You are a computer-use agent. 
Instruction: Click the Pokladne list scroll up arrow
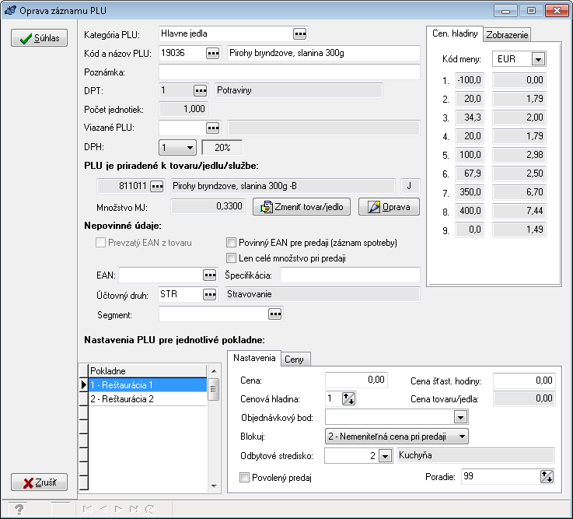click(x=214, y=371)
